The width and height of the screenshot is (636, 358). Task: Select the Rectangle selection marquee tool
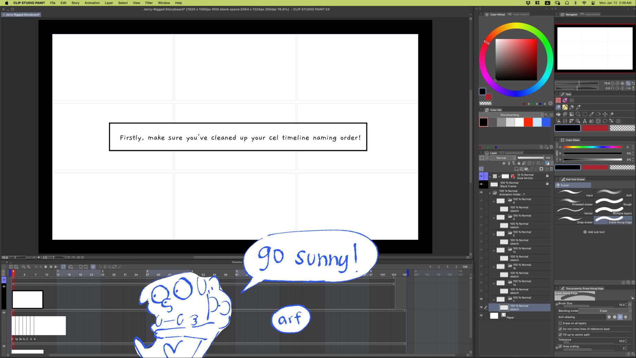pos(585,114)
